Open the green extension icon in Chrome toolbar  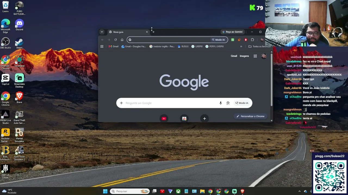232,40
